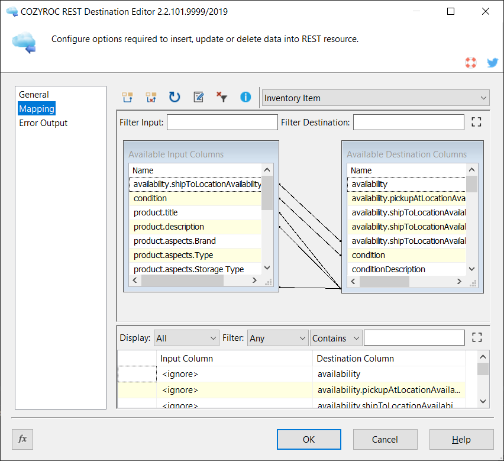This screenshot has width=504, height=461.
Task: Click the availability cell in mapping grid
Action: coord(389,374)
